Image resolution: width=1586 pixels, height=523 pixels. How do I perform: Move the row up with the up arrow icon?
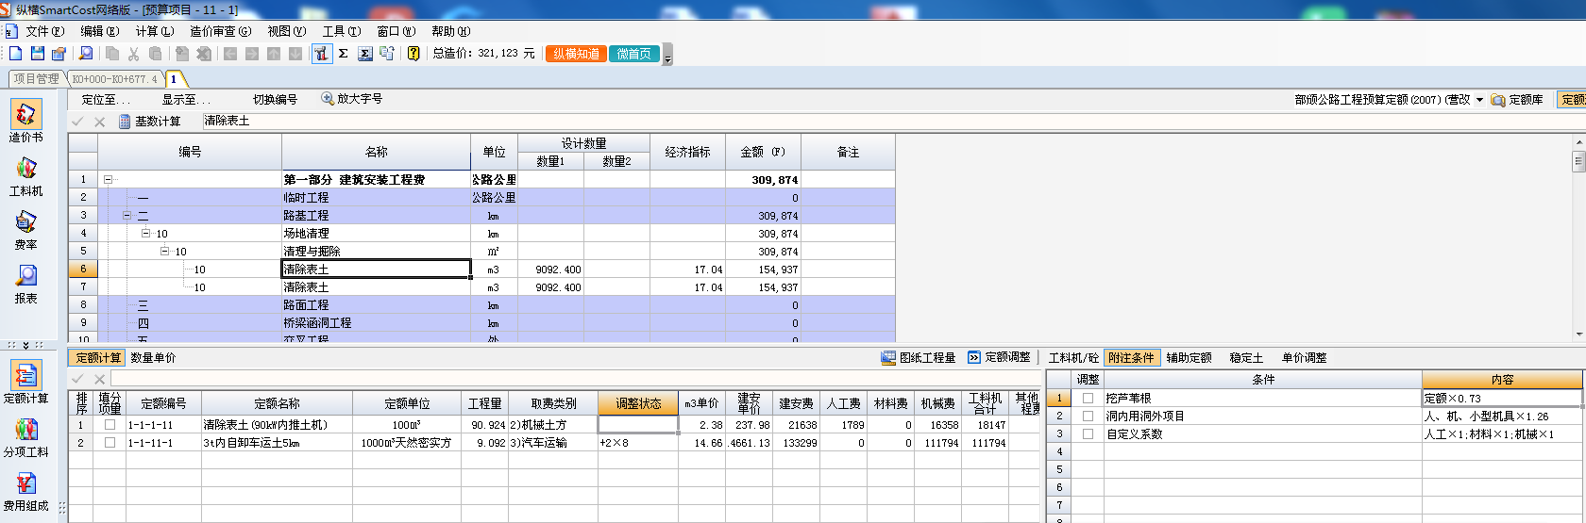click(274, 54)
